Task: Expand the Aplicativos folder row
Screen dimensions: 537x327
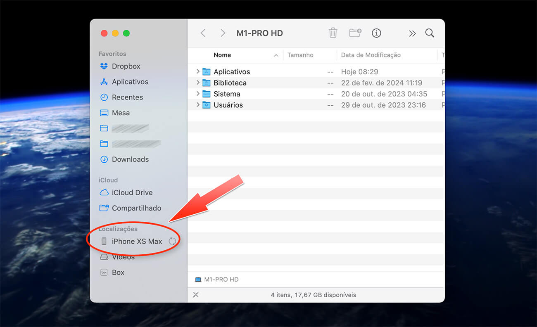Action: [198, 71]
